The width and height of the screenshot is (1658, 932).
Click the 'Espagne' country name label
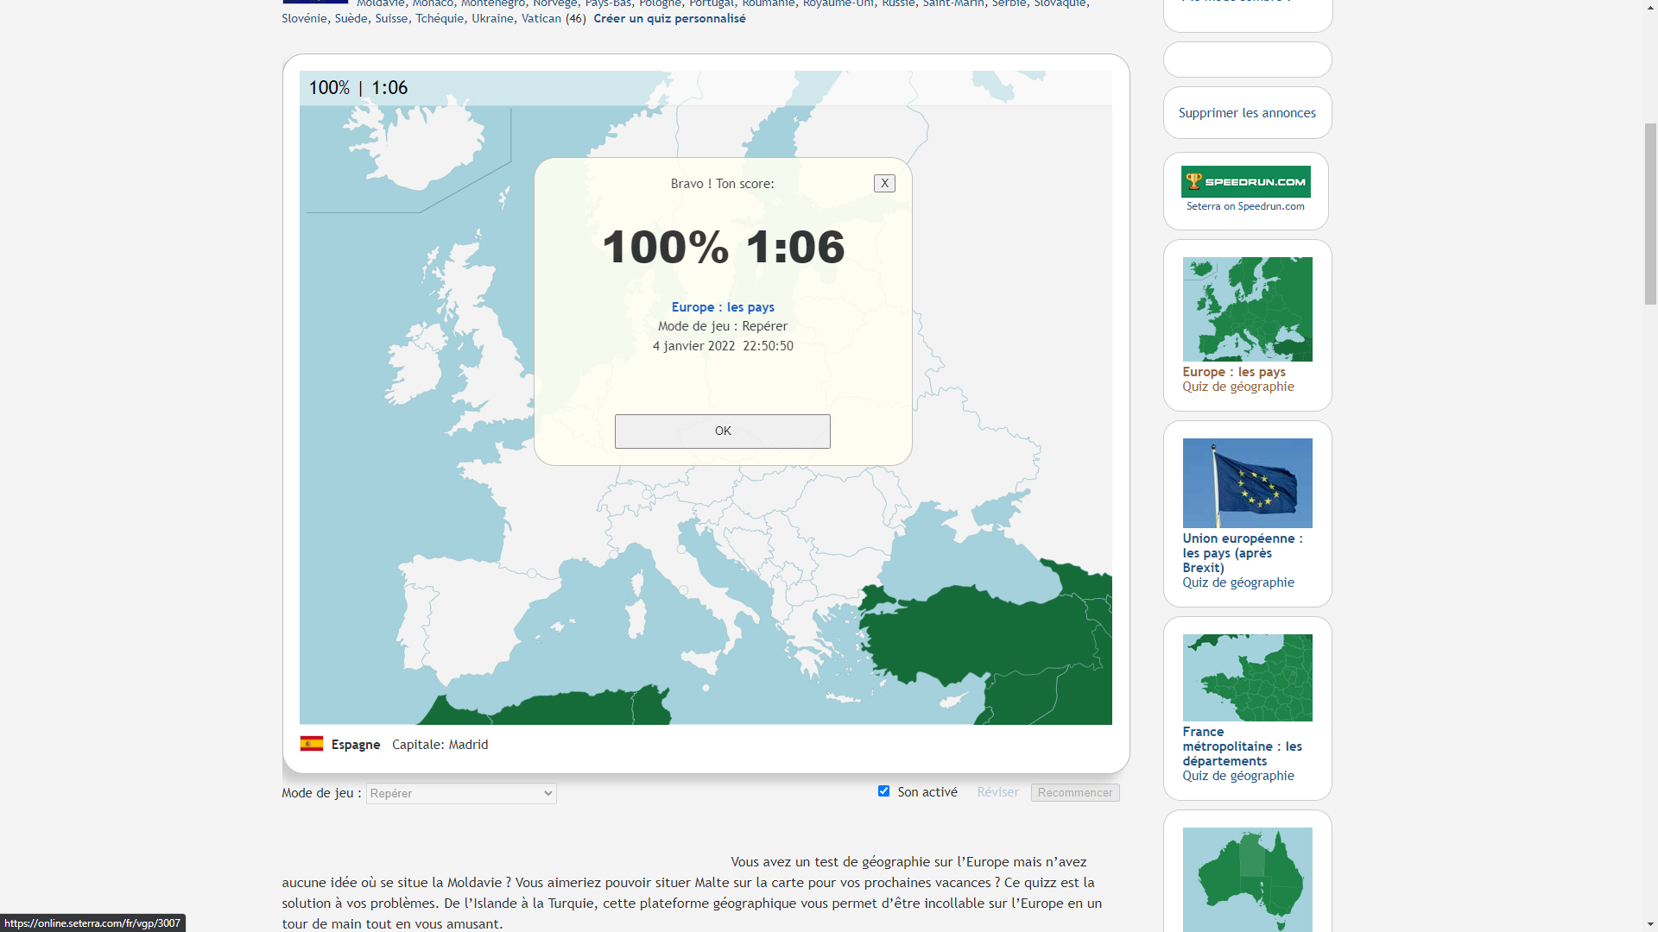[x=356, y=745]
